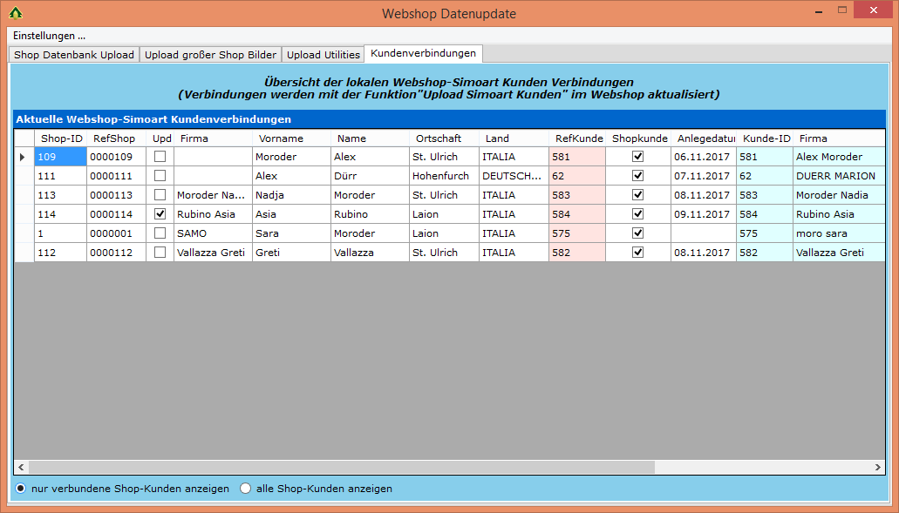The width and height of the screenshot is (899, 513).
Task: Click the Kunde-ID cell showing 575
Action: [764, 233]
